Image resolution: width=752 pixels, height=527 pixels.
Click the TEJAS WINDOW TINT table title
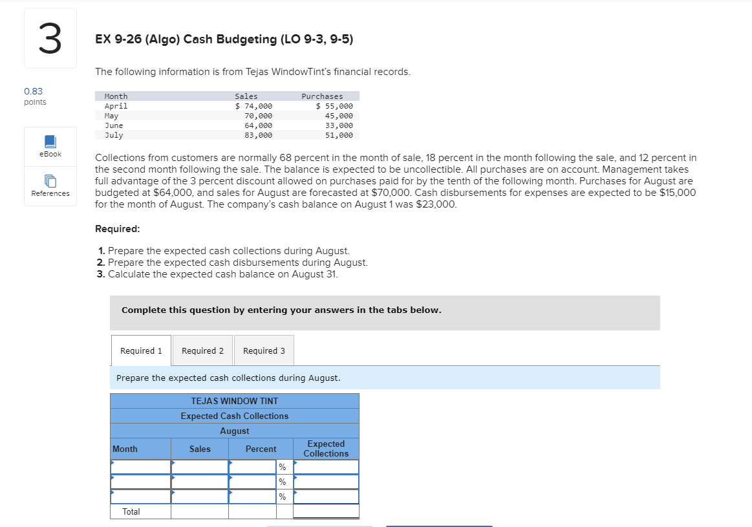click(235, 401)
